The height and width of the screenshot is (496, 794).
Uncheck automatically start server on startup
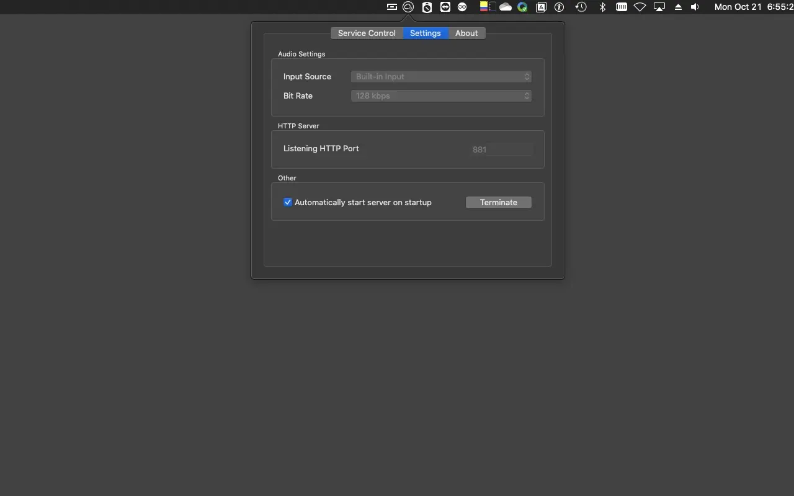[x=288, y=201]
